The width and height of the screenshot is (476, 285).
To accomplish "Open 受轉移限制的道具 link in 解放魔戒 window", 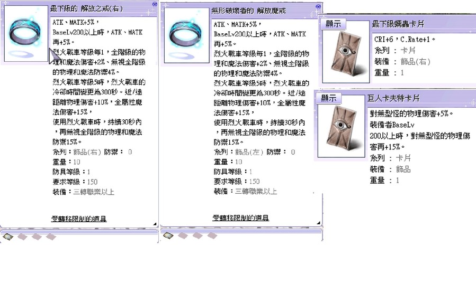I will [240, 217].
